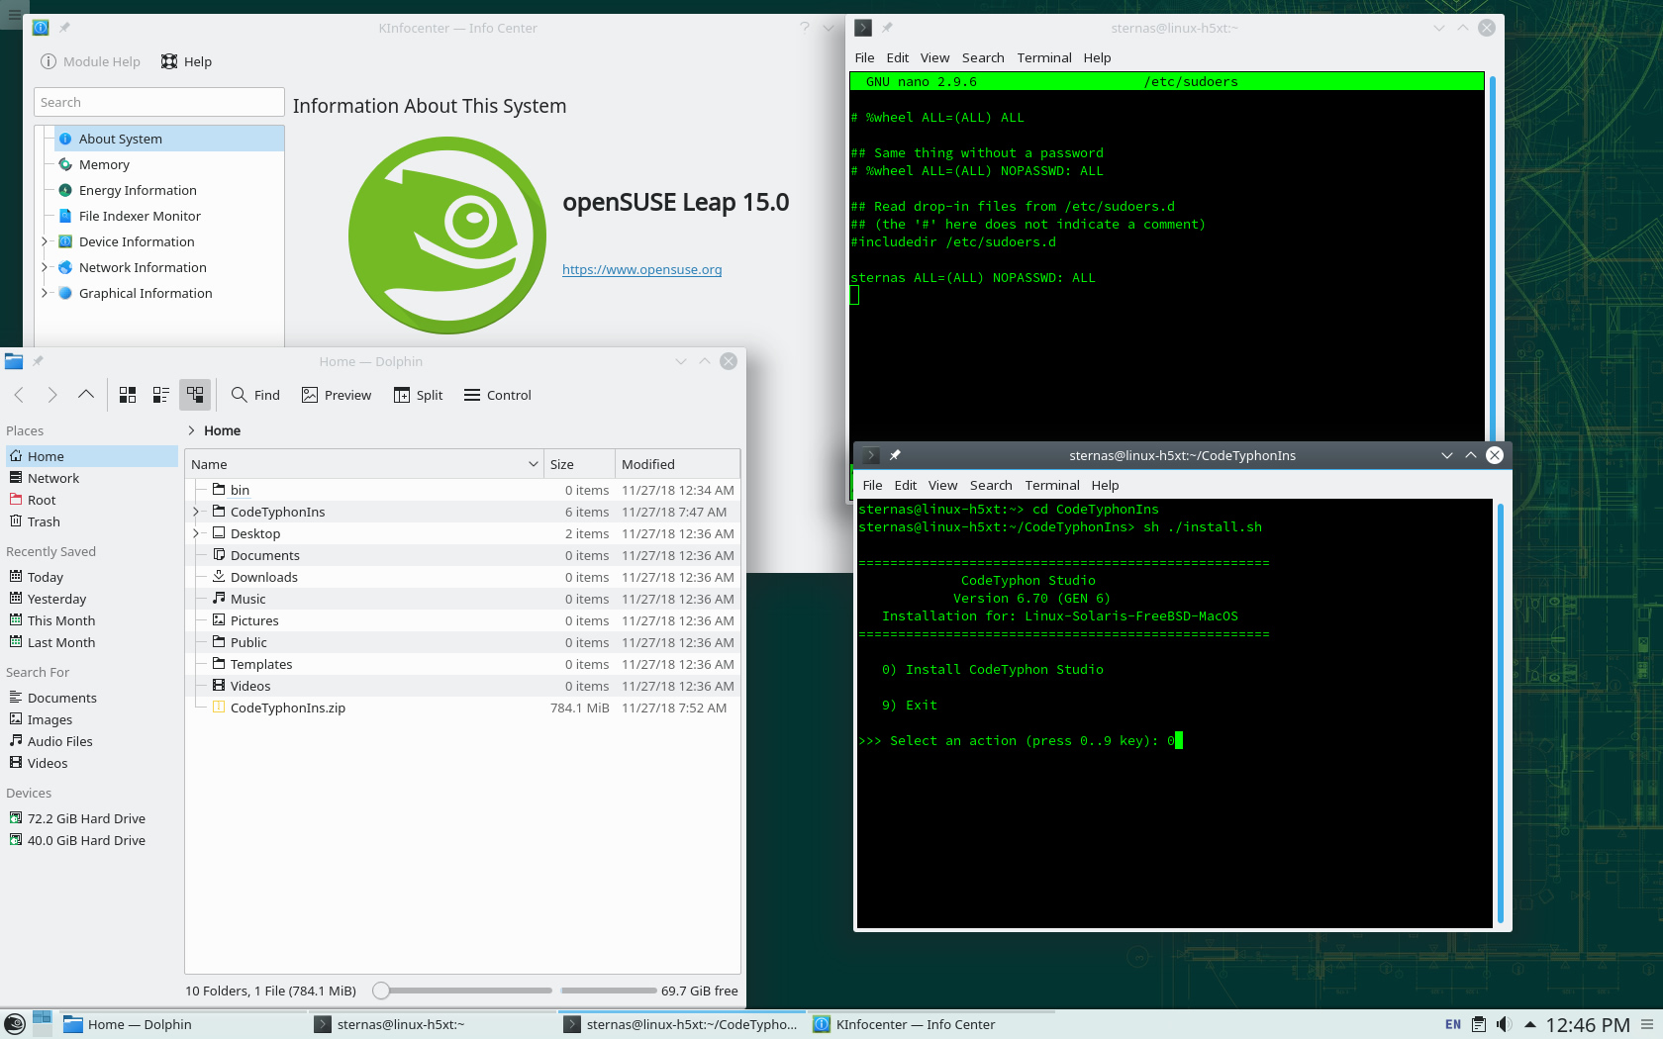The image size is (1663, 1039).
Task: Split the Dolphin view
Action: pos(418,395)
